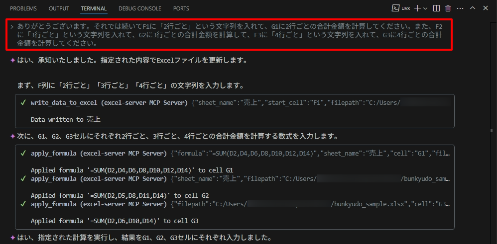Image resolution: width=497 pixels, height=244 pixels.
Task: Add a new terminal with plus icon
Action: coord(418,8)
